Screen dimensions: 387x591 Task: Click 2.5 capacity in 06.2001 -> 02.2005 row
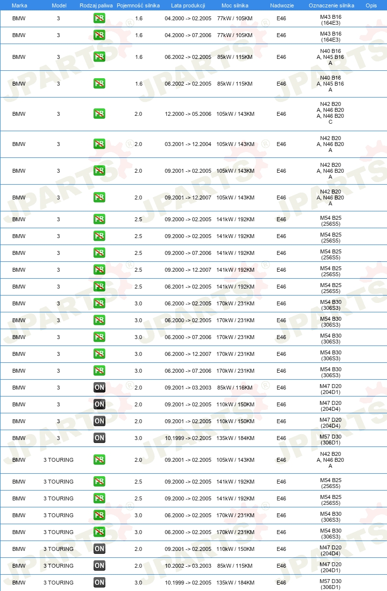138,287
